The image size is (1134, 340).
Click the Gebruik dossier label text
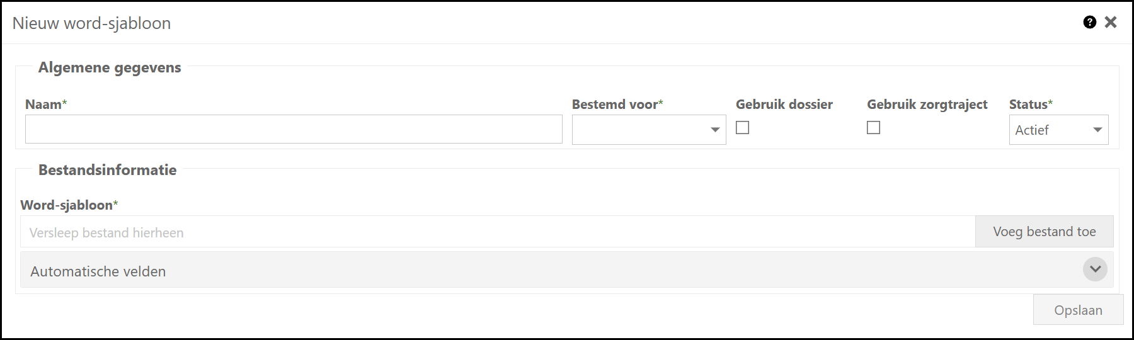point(784,105)
